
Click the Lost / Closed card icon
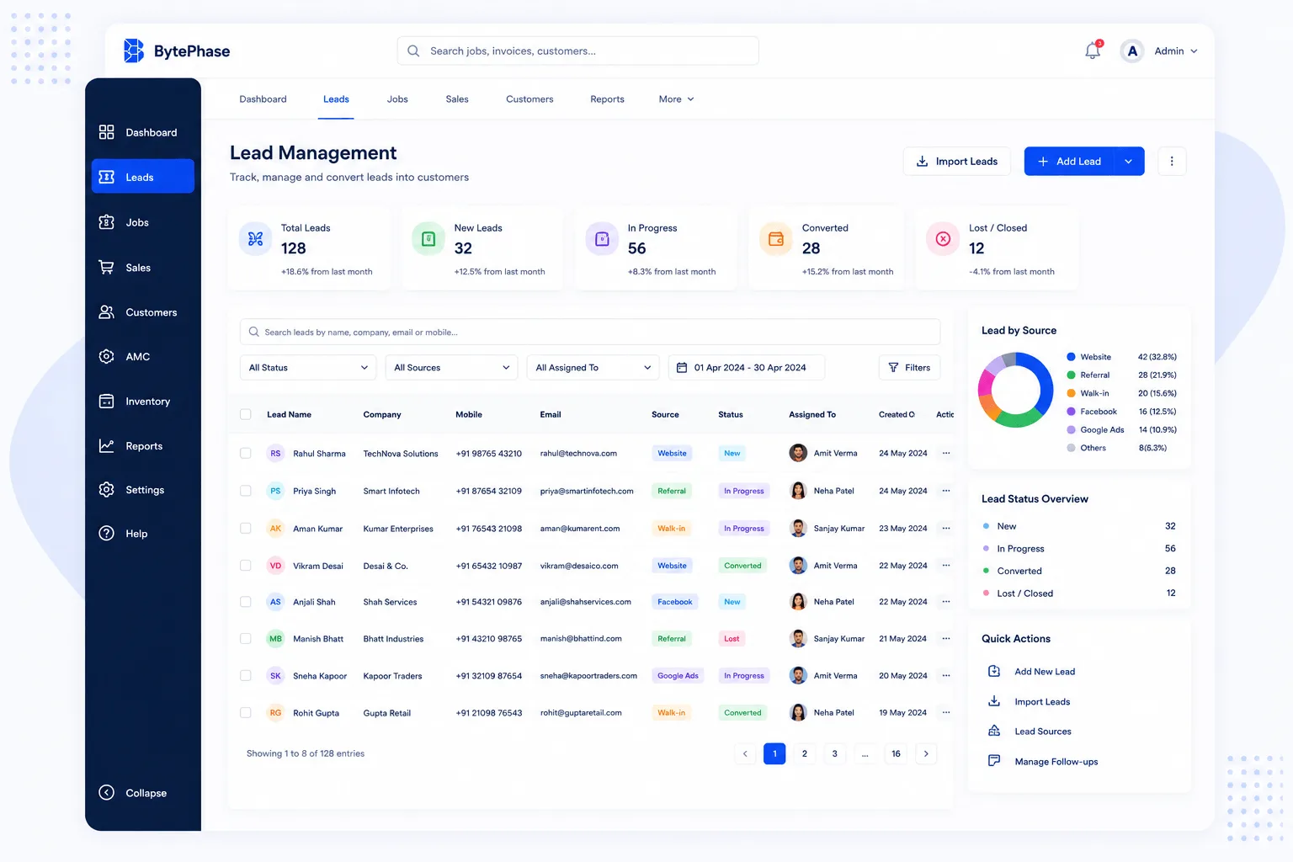tap(943, 239)
